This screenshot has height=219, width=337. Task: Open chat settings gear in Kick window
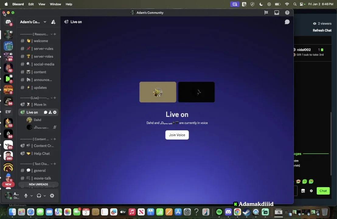point(311,191)
